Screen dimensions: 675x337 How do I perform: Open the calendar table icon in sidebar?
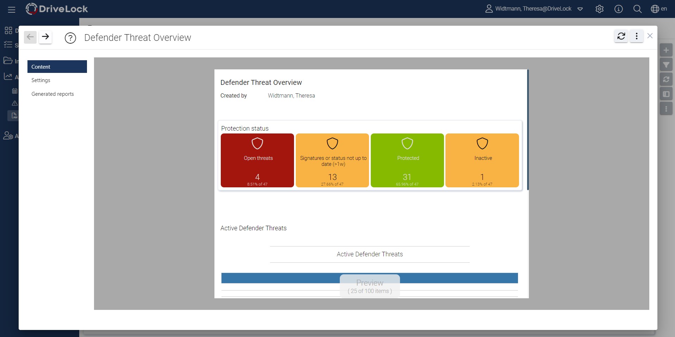[15, 91]
